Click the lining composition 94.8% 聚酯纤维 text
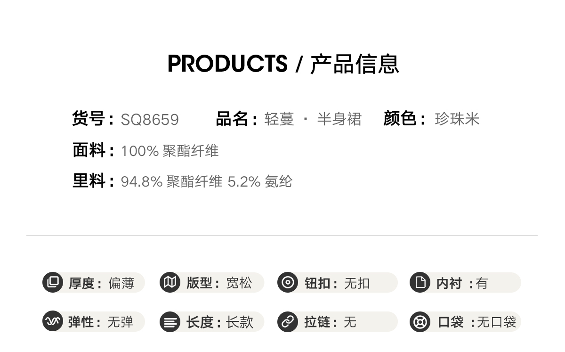Screen dimensions: 565x352 171,181
